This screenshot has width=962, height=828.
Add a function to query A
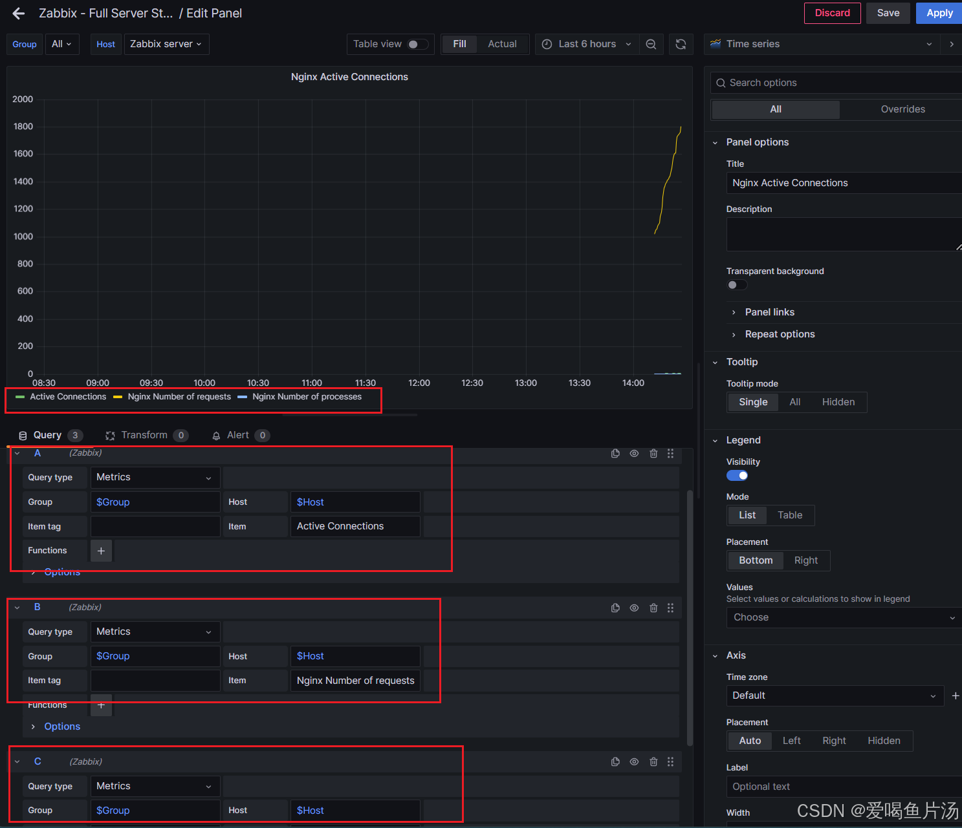coord(101,551)
